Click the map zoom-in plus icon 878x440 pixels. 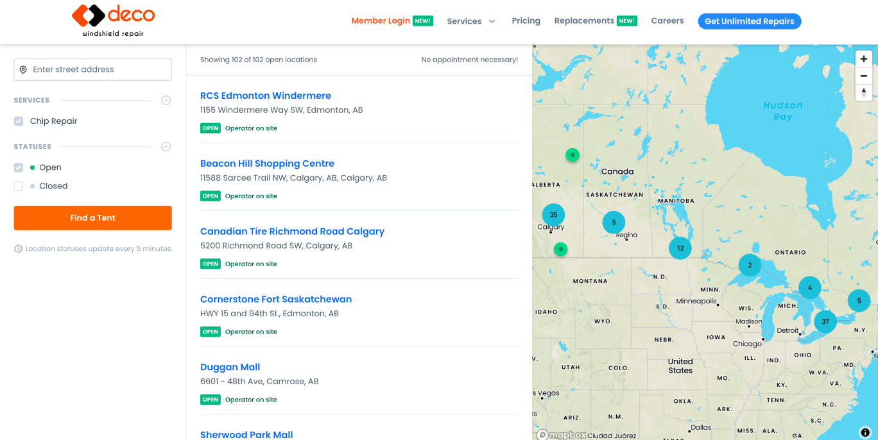click(x=863, y=58)
